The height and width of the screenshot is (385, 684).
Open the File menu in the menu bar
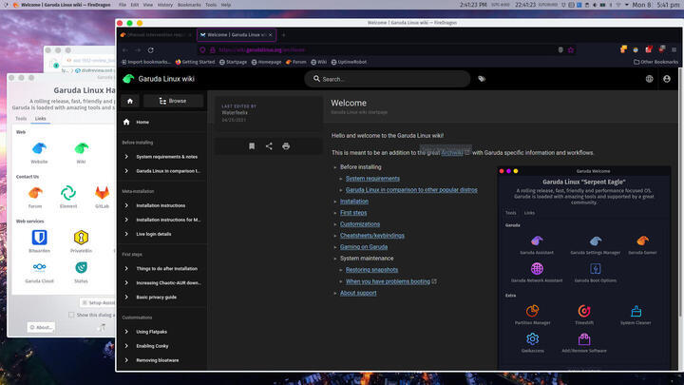[x=123, y=5]
